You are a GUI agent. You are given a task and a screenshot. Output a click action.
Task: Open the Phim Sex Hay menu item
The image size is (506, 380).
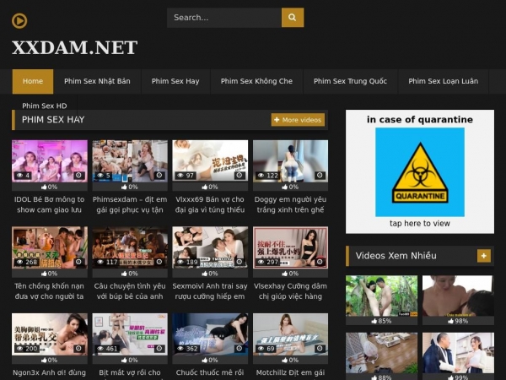[175, 81]
